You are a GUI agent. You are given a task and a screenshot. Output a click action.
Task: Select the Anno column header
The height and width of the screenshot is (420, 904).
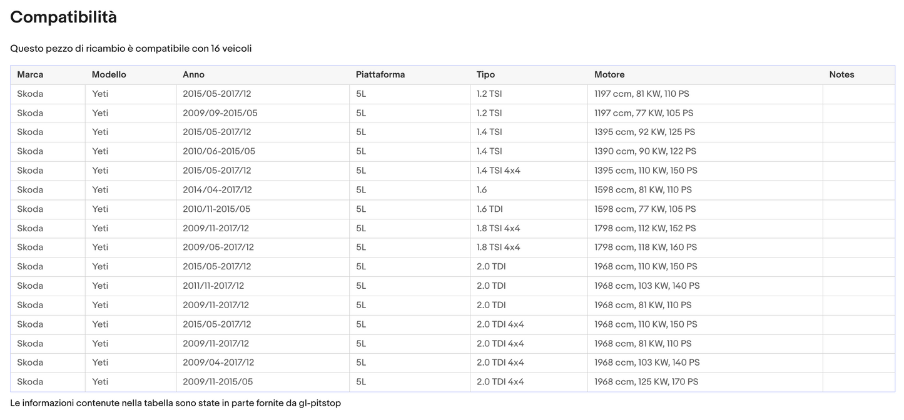tap(193, 74)
